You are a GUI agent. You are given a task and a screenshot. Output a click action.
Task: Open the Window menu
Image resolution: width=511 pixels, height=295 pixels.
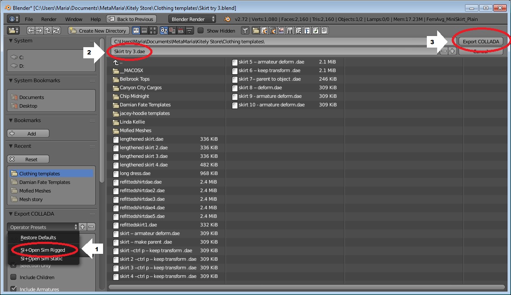pyautogui.click(x=74, y=19)
